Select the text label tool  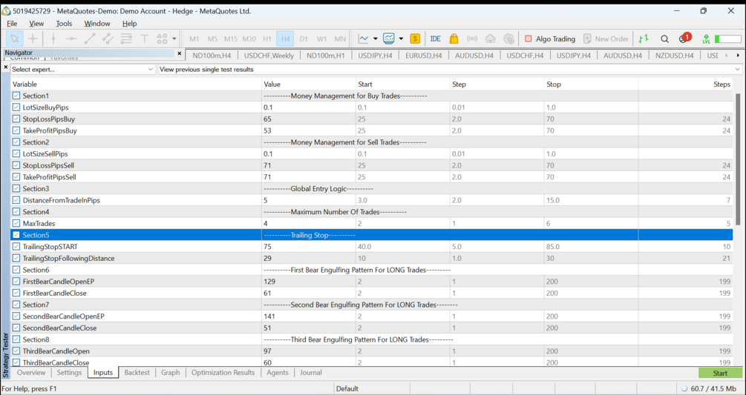[x=145, y=39]
